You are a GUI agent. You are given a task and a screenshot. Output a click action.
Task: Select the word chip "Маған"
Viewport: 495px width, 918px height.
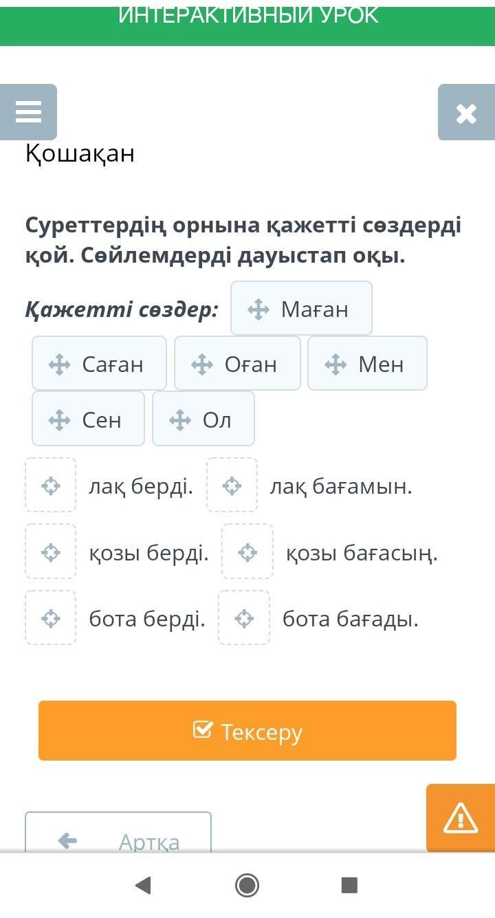301,309
